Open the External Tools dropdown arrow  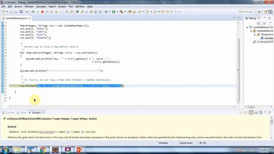click(125, 12)
